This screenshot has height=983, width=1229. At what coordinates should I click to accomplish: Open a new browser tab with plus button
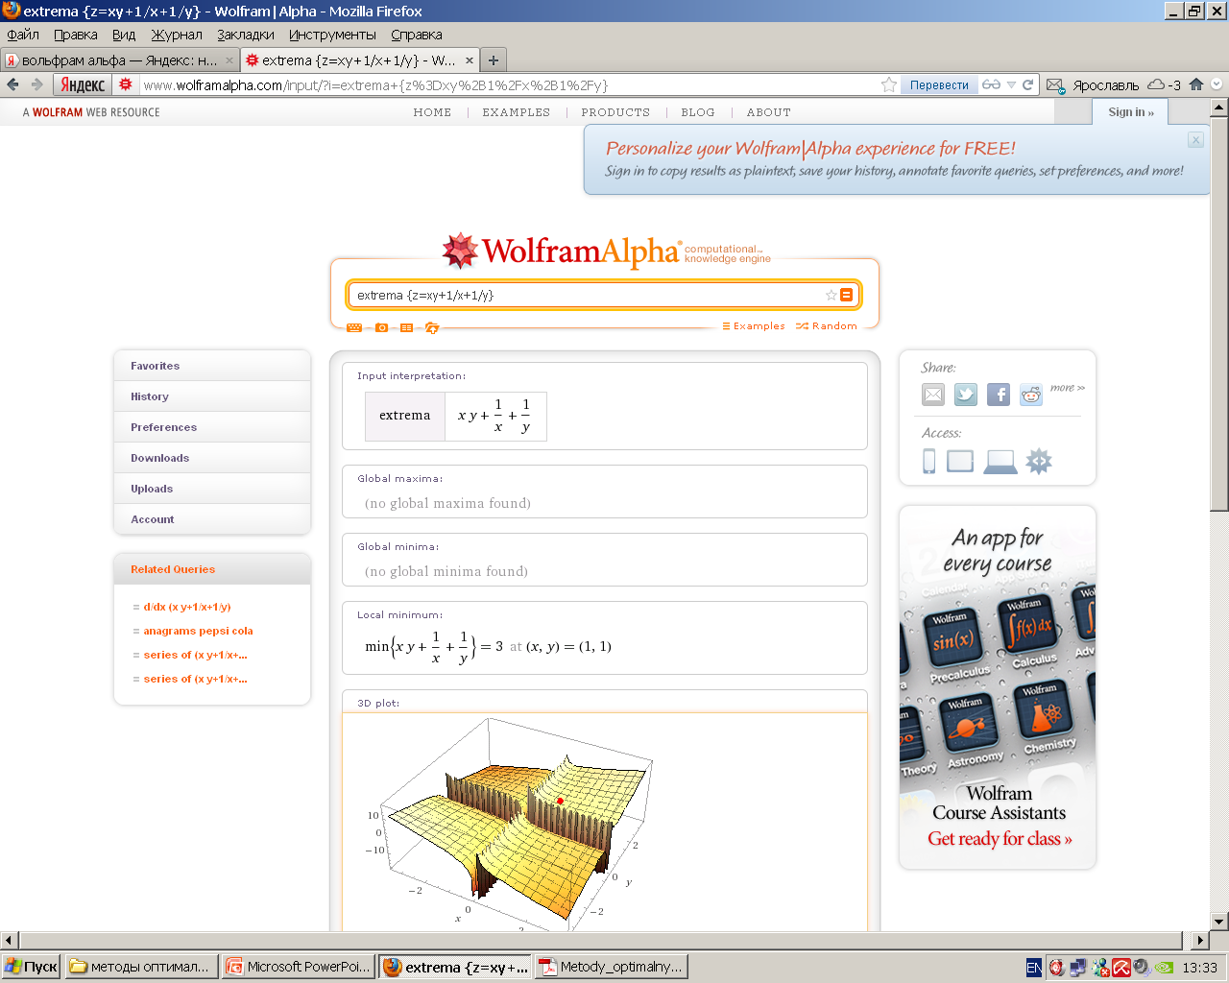point(493,60)
